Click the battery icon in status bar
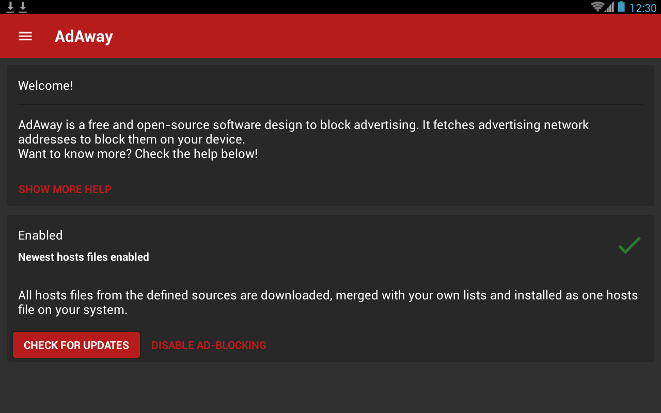Viewport: 661px width, 413px height. pos(621,7)
